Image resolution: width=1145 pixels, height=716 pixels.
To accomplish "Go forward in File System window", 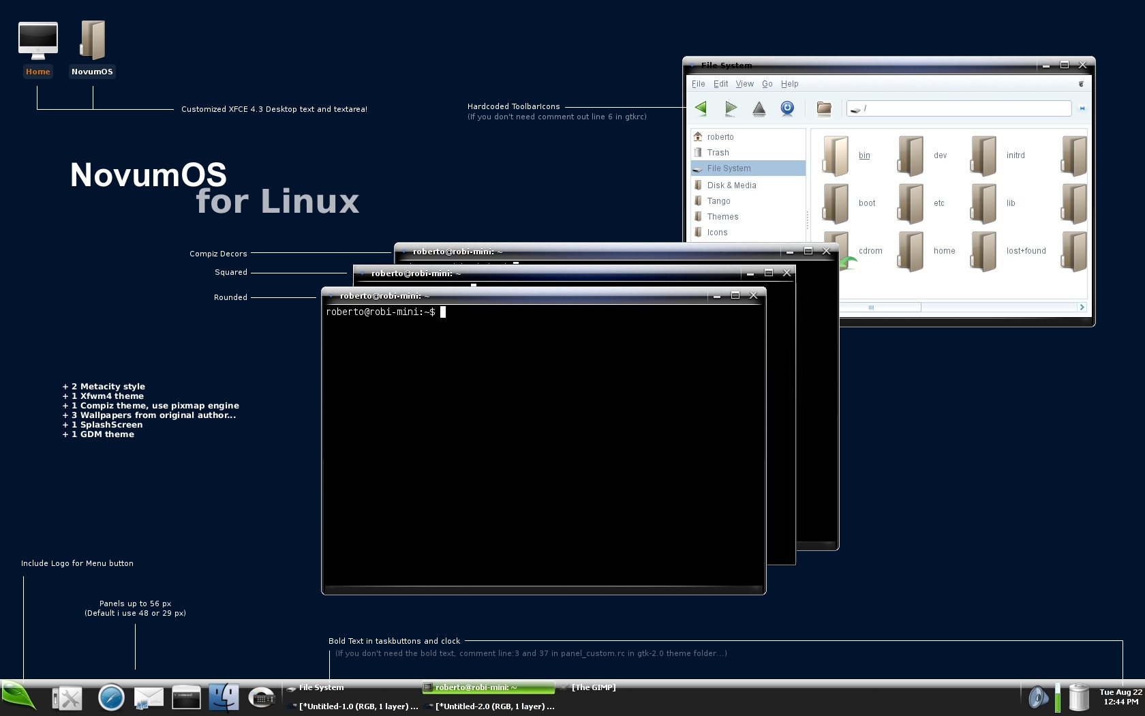I will tap(731, 108).
